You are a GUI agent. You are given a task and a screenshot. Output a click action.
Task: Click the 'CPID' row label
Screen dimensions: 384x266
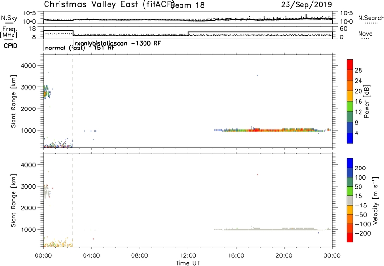point(11,46)
